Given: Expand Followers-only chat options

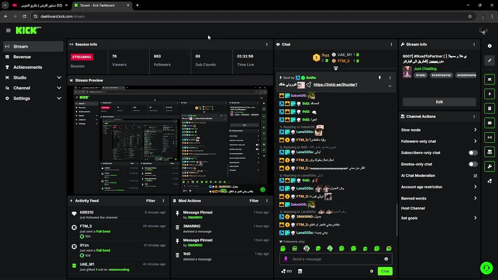Looking at the screenshot, I should coord(475,141).
